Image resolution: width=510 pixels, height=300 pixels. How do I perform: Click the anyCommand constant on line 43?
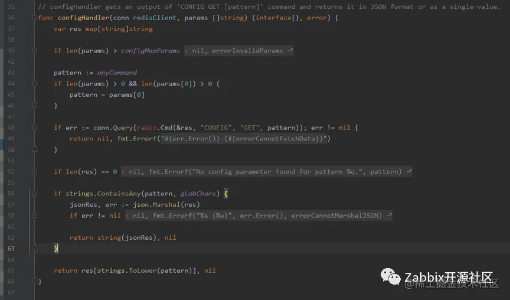117,73
